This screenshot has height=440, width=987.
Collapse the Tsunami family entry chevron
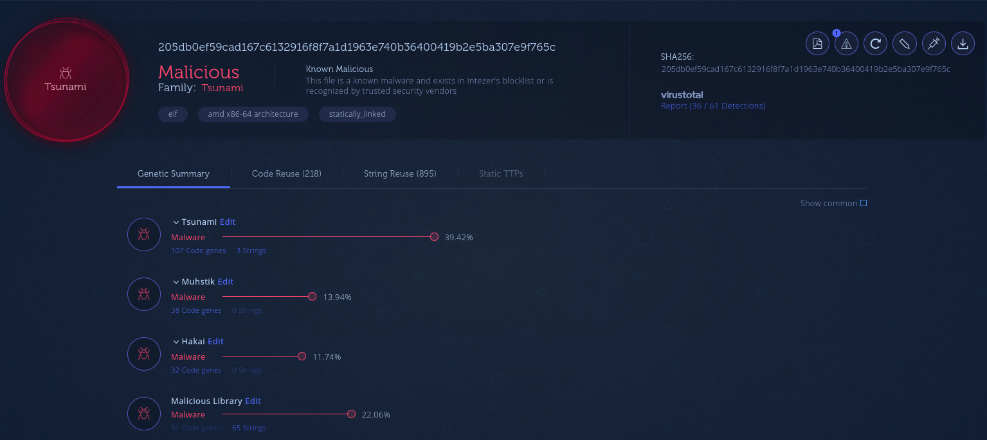176,222
